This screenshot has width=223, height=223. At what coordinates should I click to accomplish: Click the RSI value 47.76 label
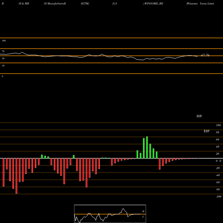pyautogui.click(x=205, y=55)
